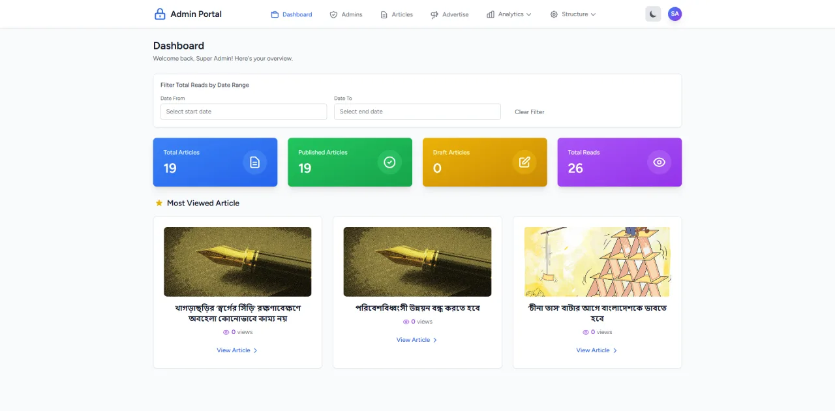Click the Published Articles label
Viewport: 835px width, 411px height.
323,153
